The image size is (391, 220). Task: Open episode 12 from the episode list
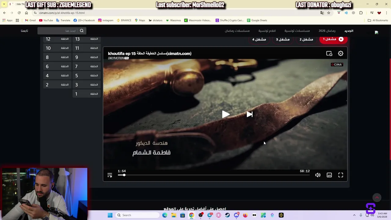tap(57, 39)
